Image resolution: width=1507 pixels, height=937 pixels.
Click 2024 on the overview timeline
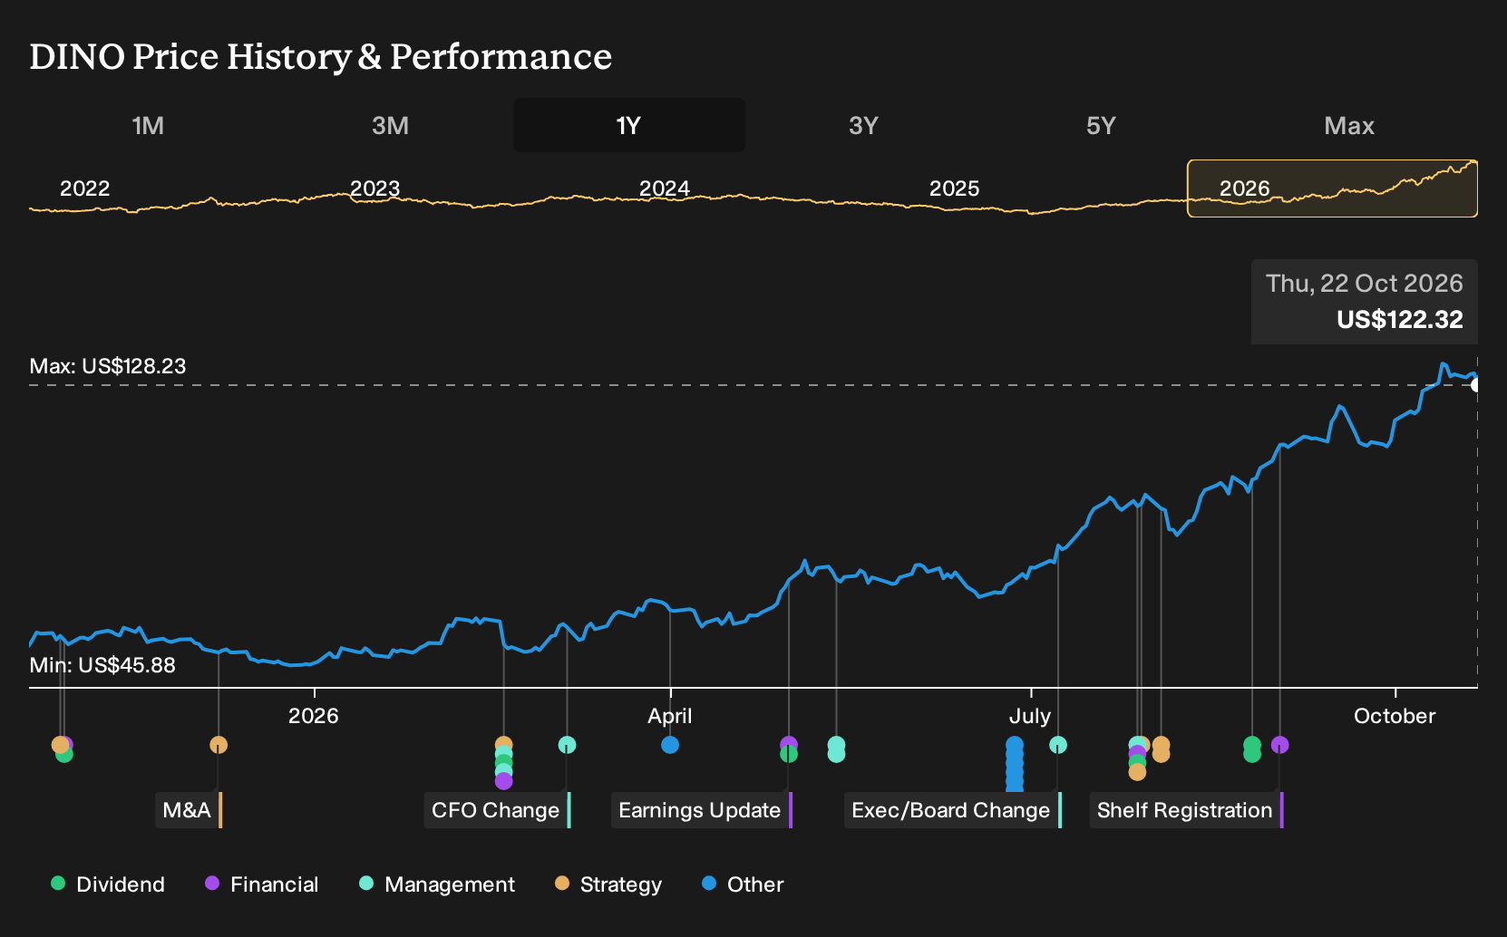click(665, 188)
